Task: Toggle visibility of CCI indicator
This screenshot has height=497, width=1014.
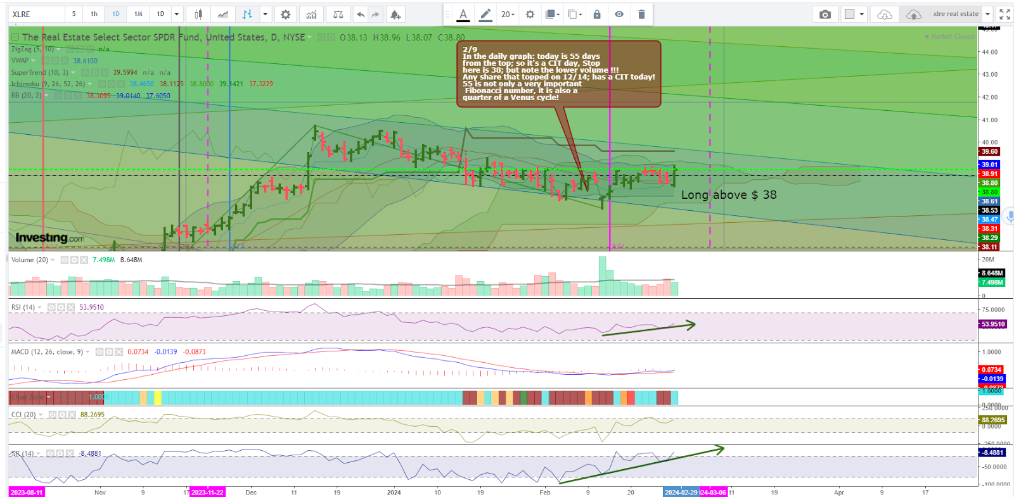Action: pos(53,415)
